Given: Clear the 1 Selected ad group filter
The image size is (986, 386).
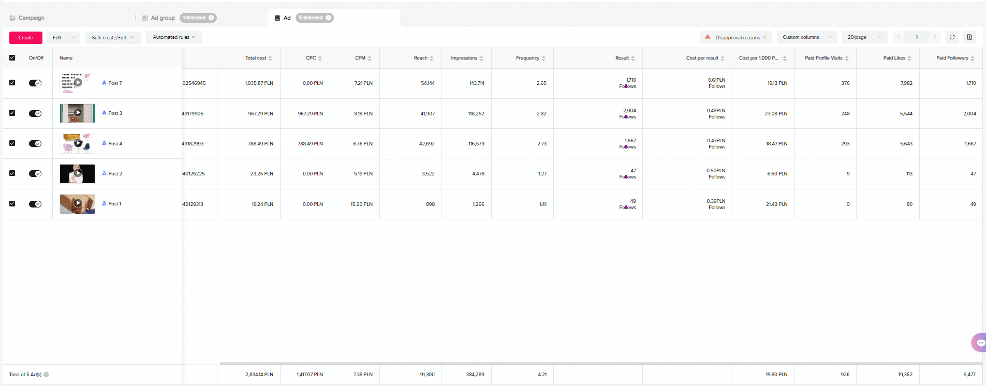Looking at the screenshot, I should coord(211,18).
